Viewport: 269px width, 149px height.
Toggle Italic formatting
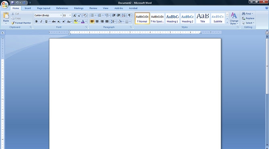[x=41, y=21]
